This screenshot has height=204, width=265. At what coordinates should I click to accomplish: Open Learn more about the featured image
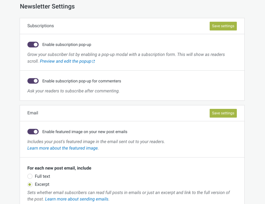pyautogui.click(x=63, y=148)
